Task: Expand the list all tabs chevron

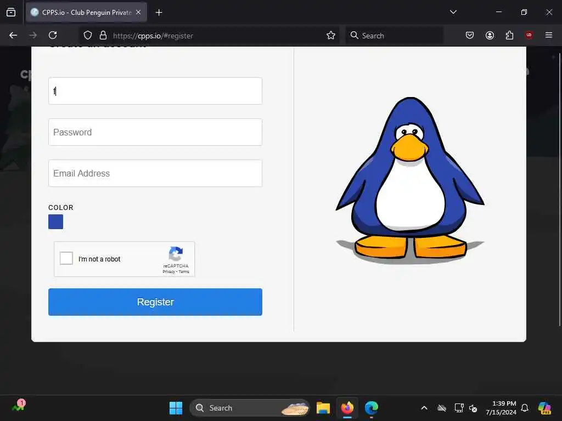Action: [x=453, y=12]
